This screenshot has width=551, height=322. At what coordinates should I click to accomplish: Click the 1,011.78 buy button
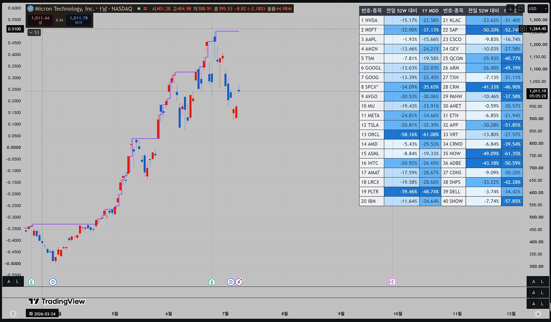(79, 20)
